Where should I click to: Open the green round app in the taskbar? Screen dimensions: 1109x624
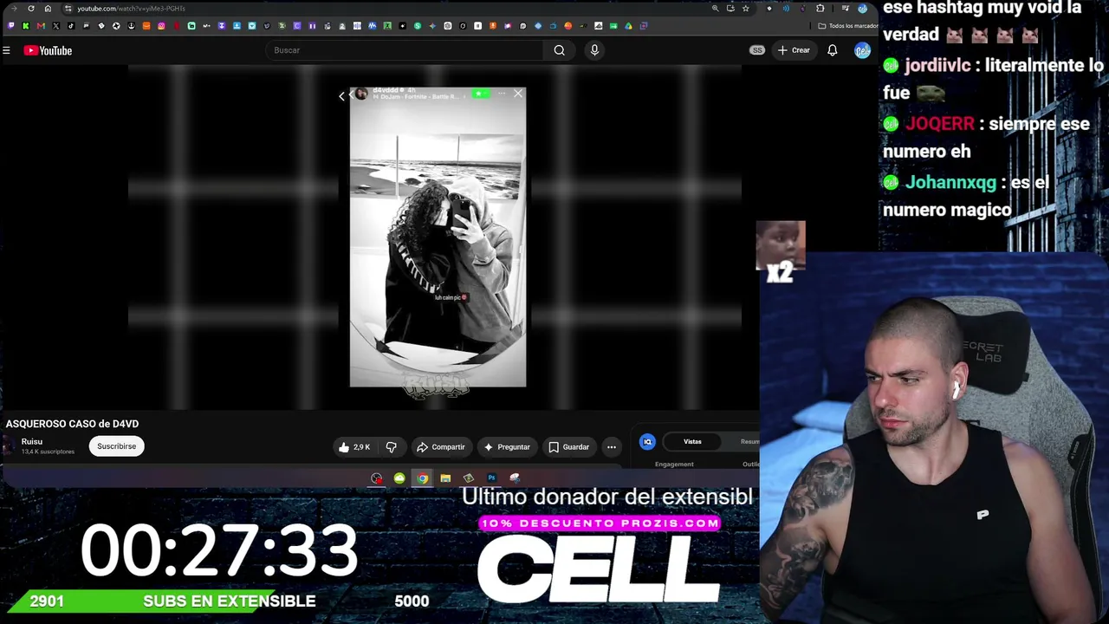[399, 478]
